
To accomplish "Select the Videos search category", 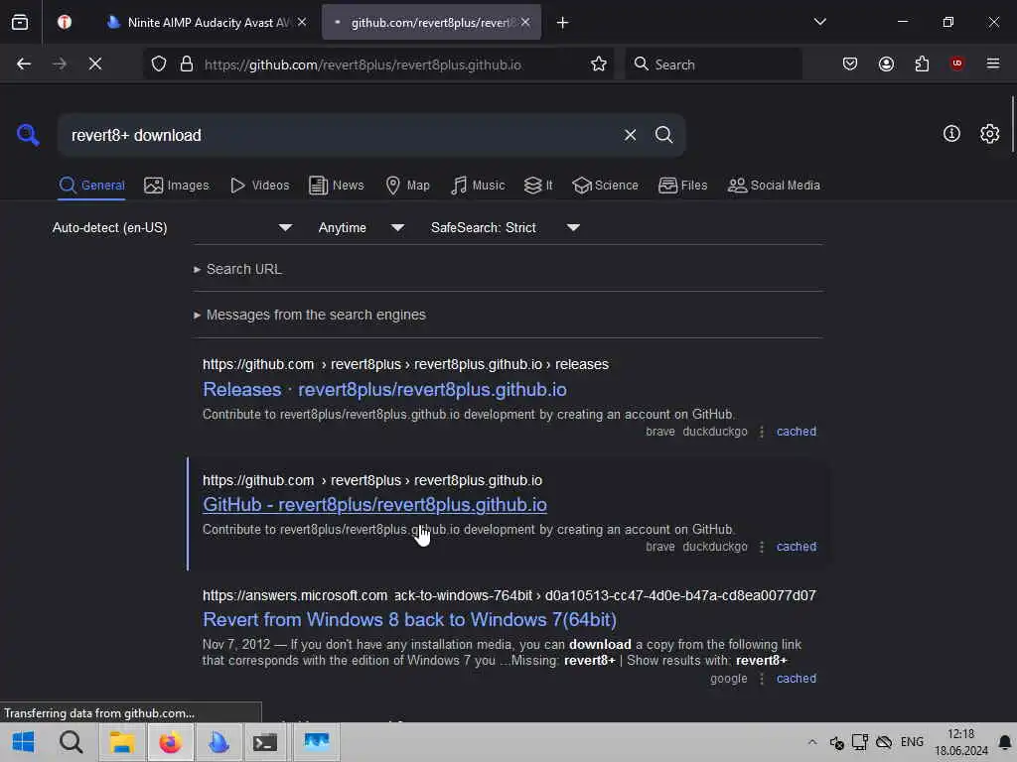I will coord(259,186).
